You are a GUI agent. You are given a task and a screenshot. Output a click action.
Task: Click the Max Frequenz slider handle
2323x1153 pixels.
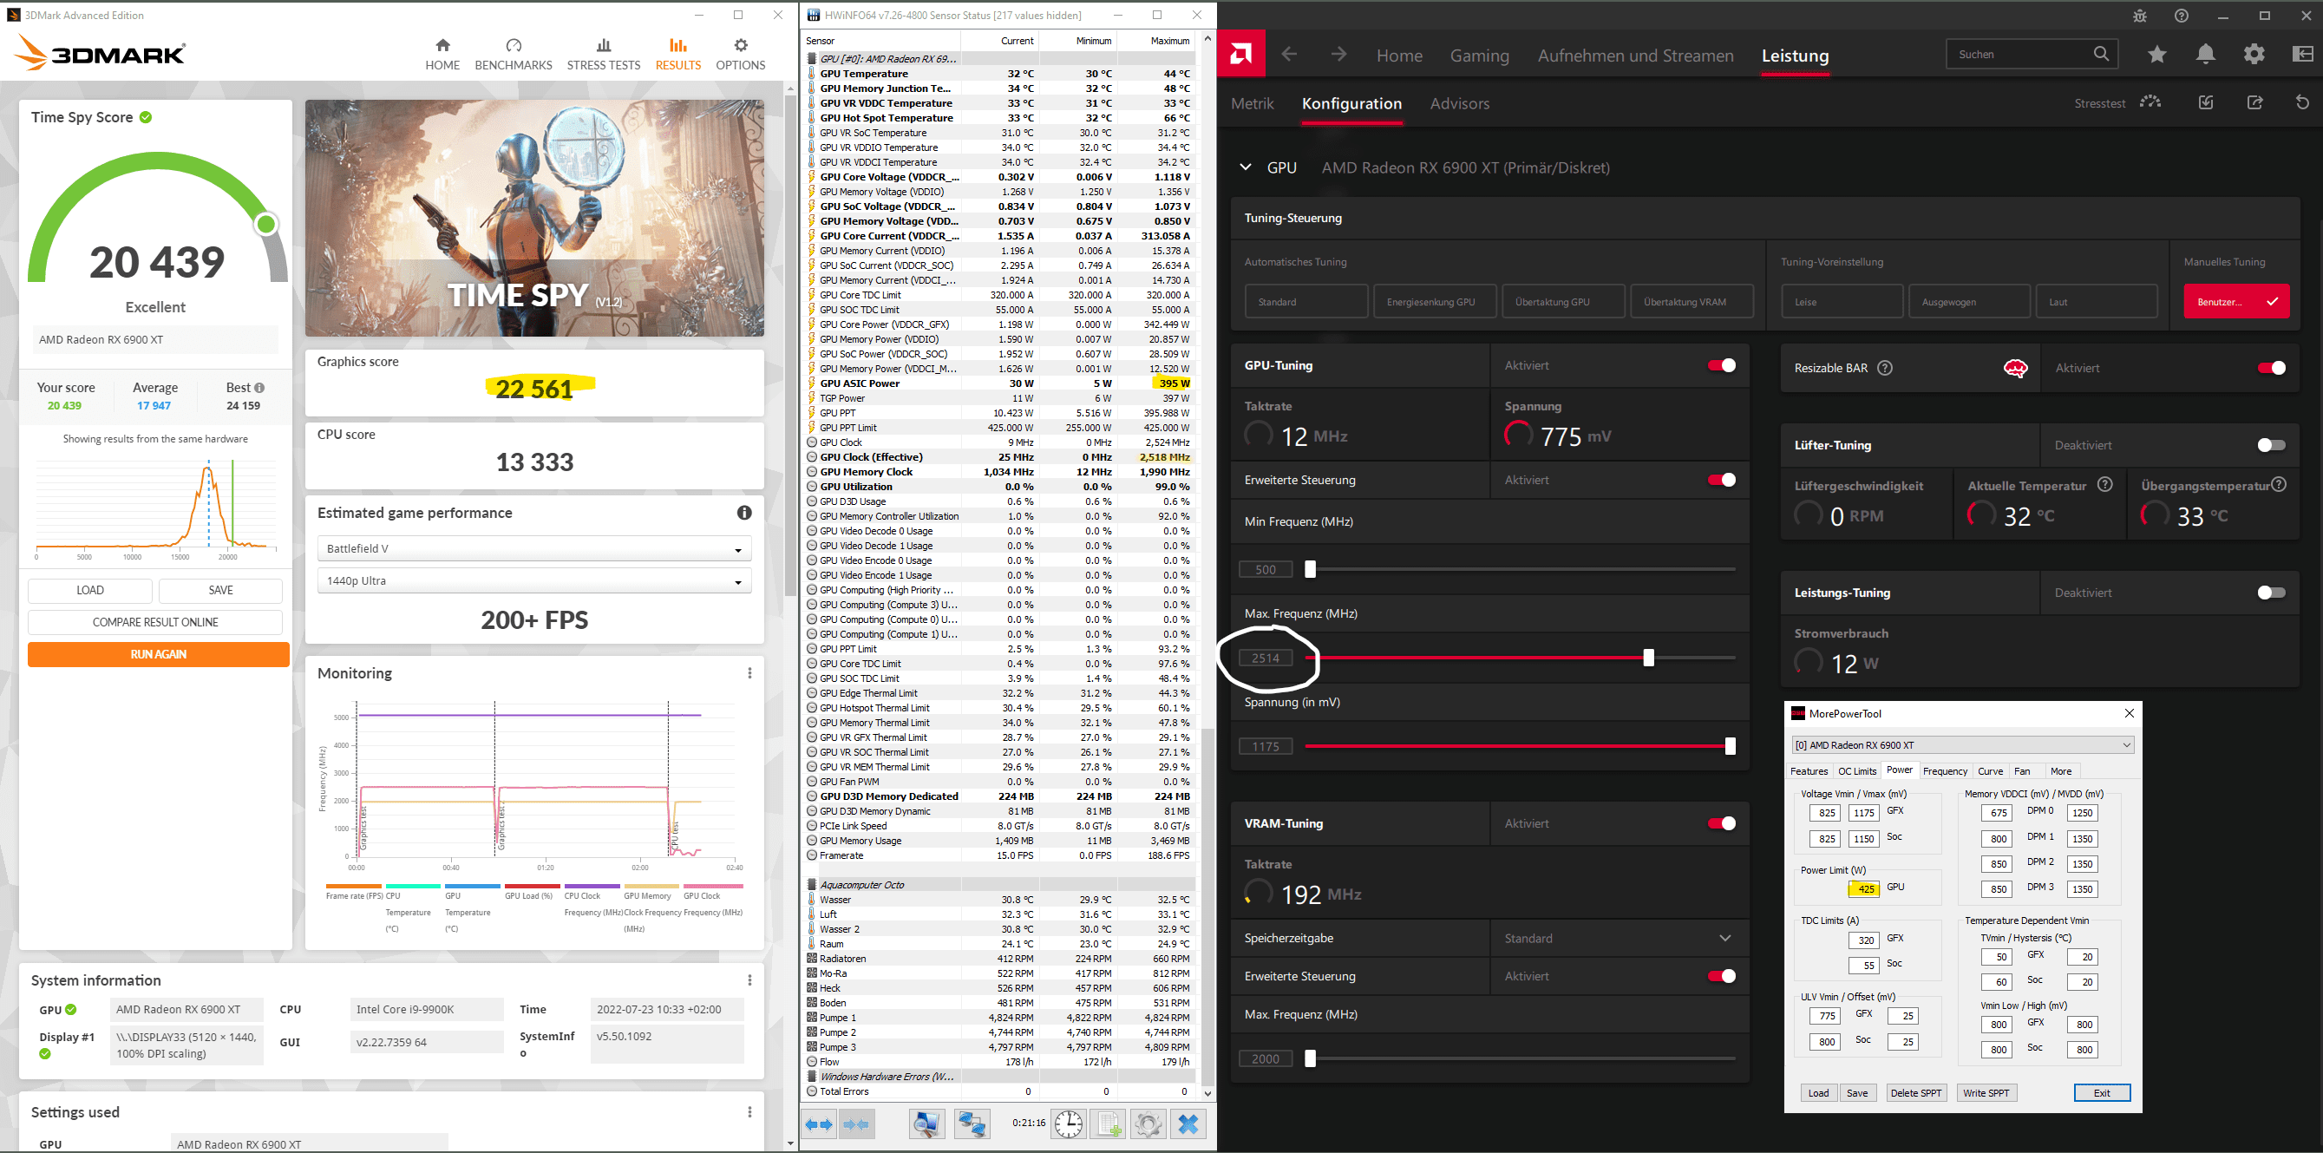click(x=1648, y=658)
